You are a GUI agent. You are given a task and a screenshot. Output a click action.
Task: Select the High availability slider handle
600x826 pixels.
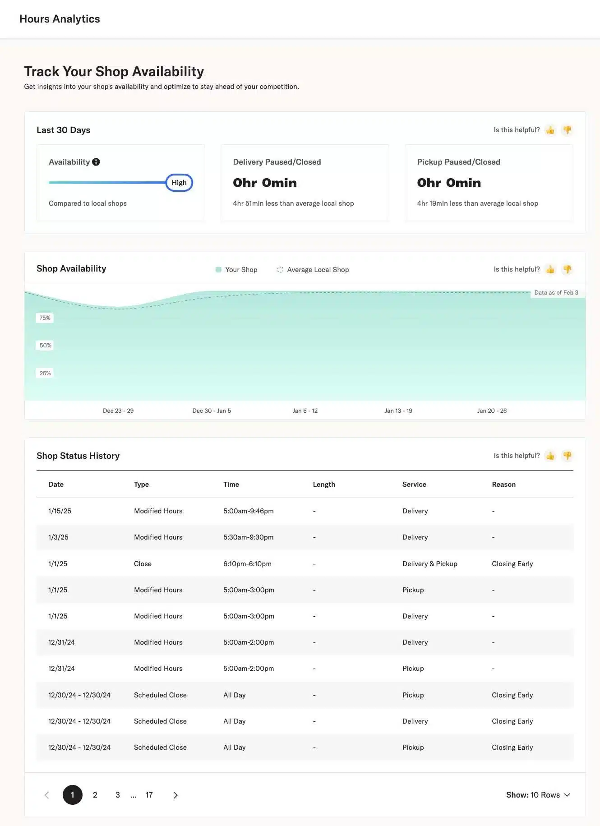click(x=179, y=183)
